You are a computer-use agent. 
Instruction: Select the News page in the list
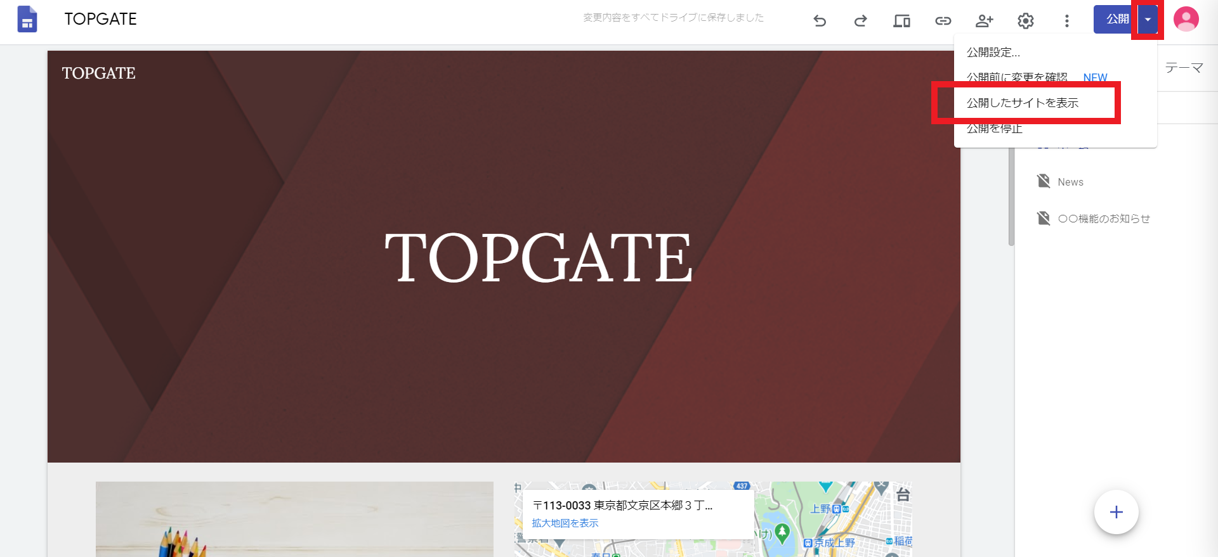coord(1070,182)
